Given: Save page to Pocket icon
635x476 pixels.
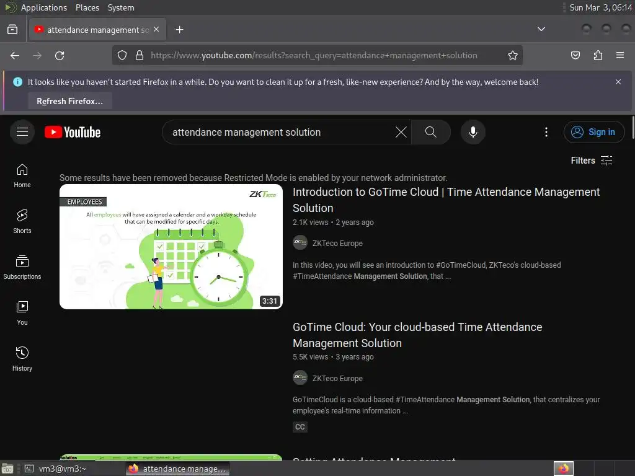Looking at the screenshot, I should (575, 55).
